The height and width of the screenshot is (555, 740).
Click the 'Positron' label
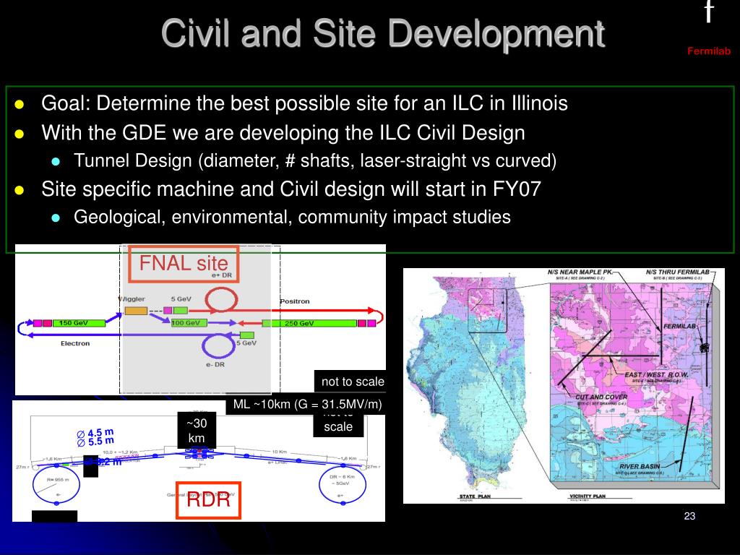coord(295,301)
